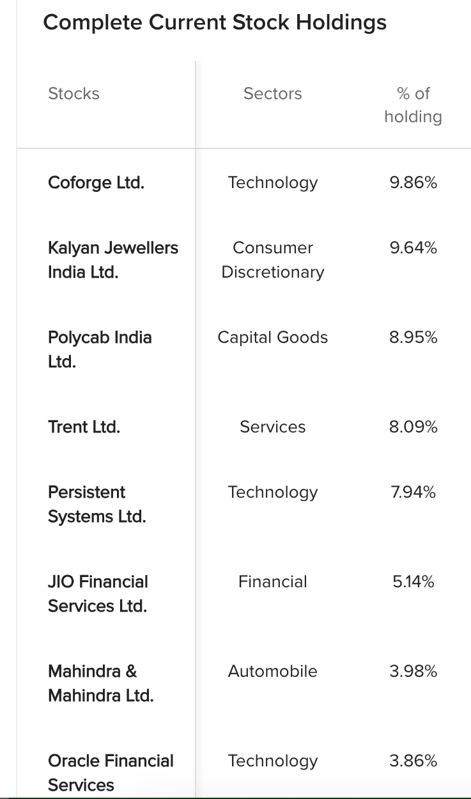This screenshot has width=471, height=799.
Task: Select the Automobile sector cell
Action: (x=273, y=671)
